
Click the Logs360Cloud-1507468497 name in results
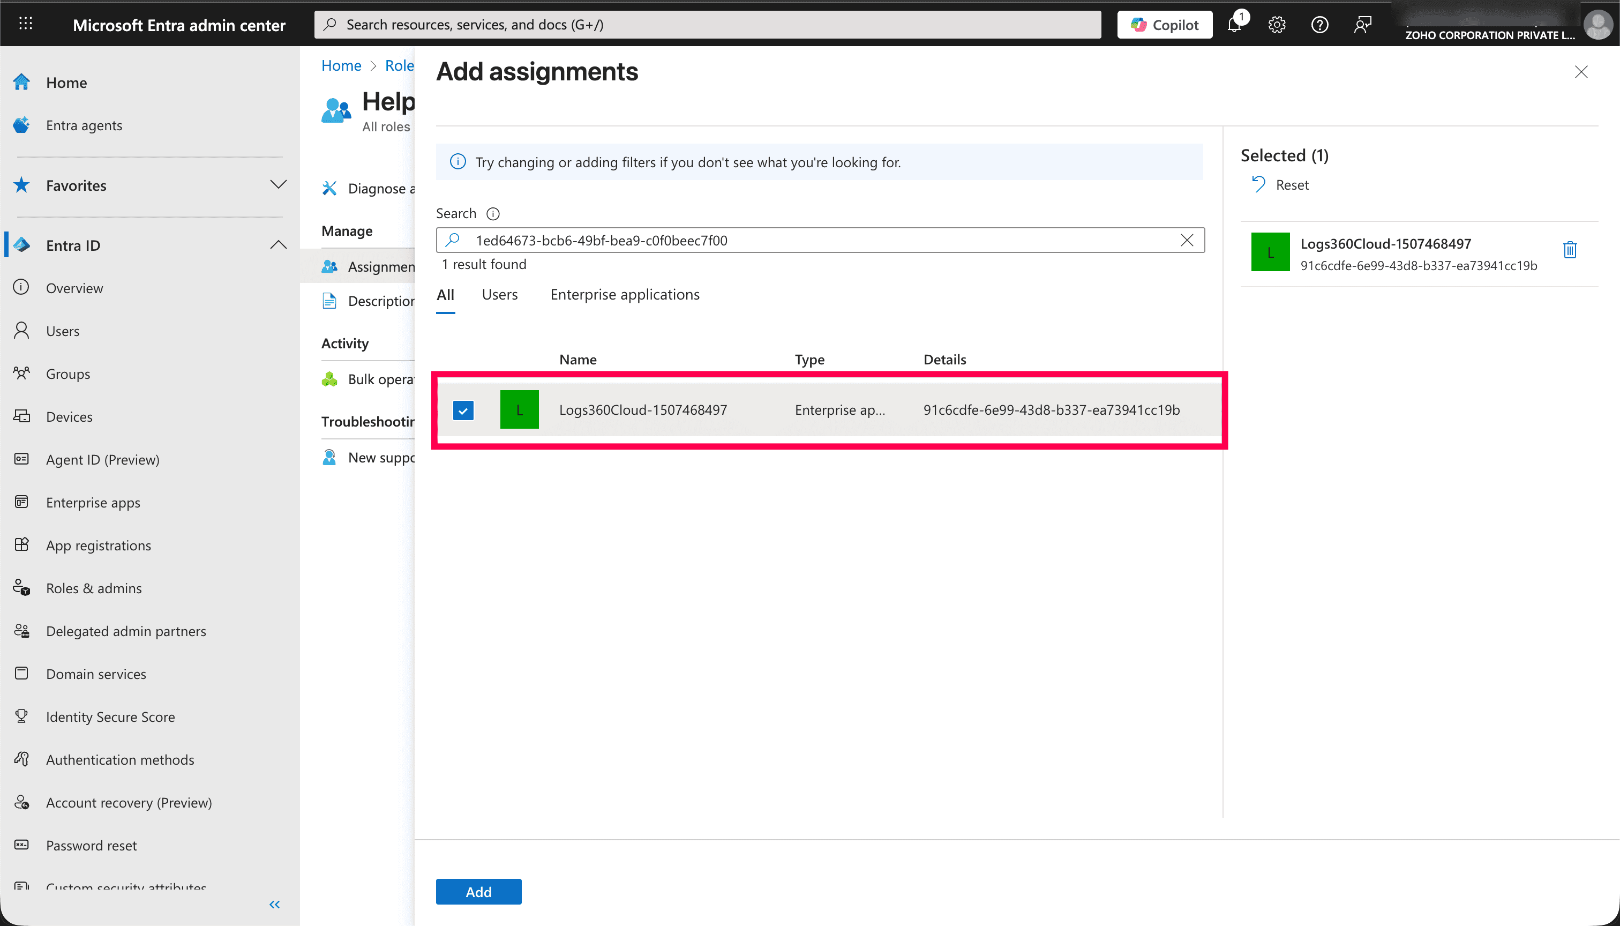pyautogui.click(x=643, y=409)
